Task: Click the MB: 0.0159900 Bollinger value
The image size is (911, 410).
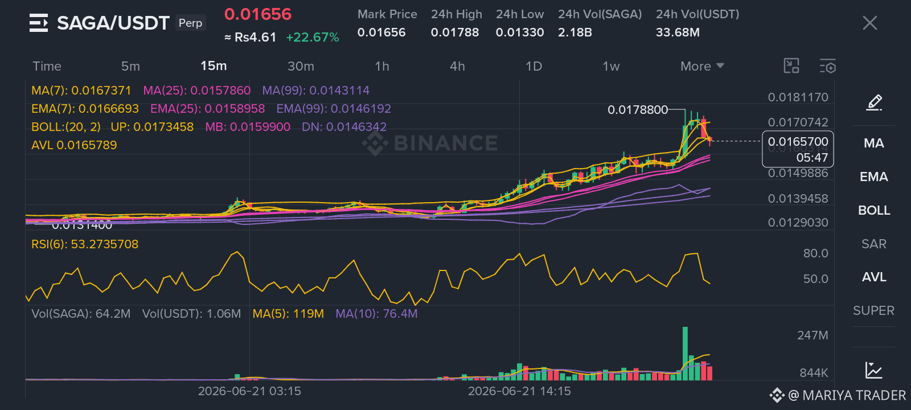Action: click(248, 127)
